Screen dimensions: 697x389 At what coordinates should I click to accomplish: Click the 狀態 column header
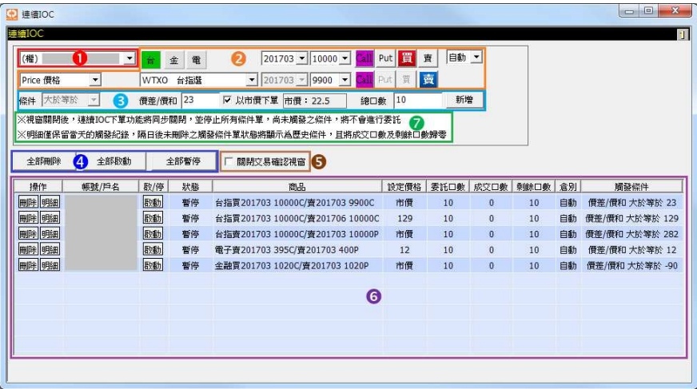point(190,186)
